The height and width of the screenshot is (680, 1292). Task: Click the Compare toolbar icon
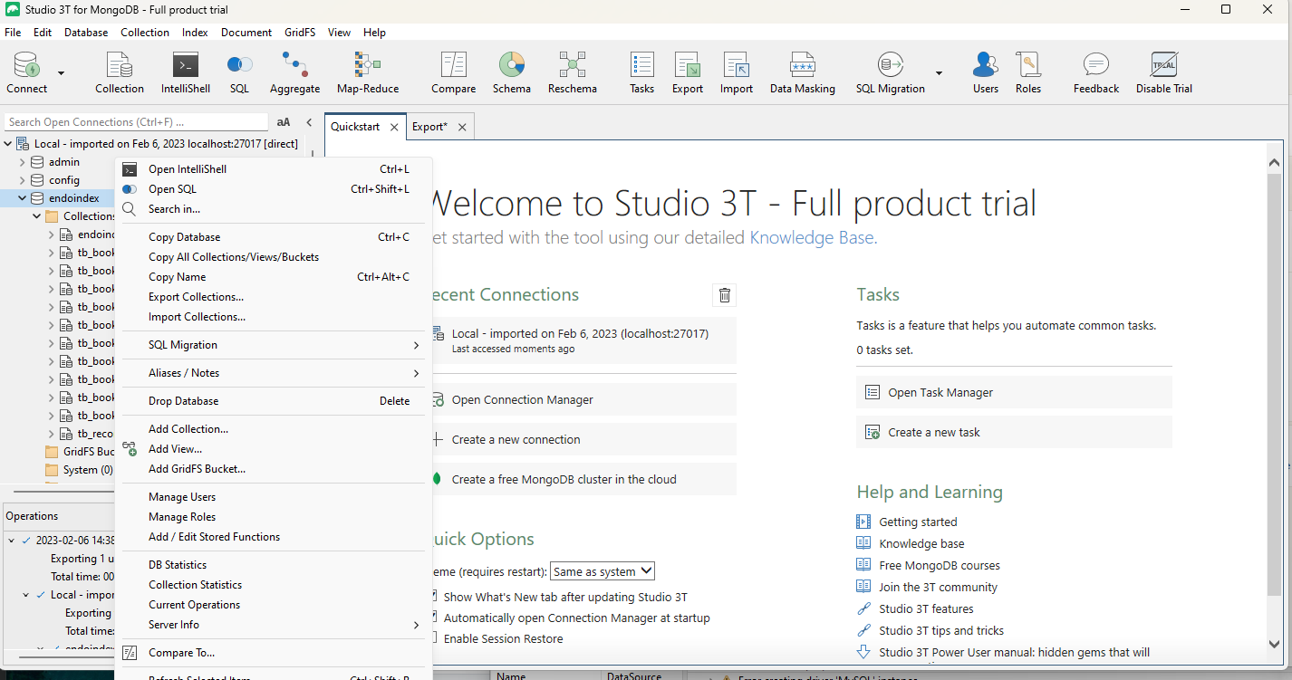point(453,72)
